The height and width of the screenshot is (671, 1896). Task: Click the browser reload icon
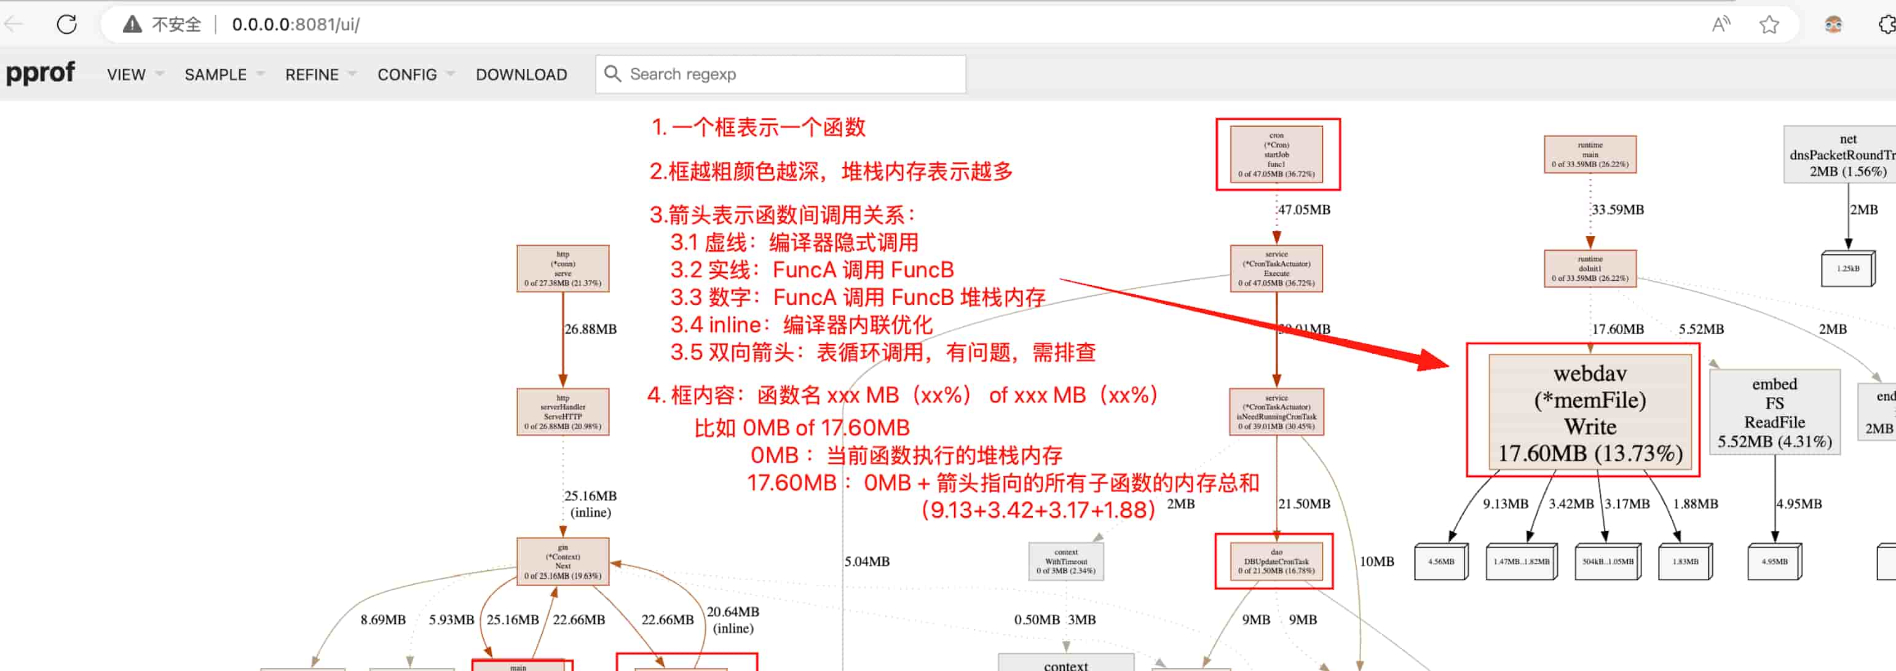(67, 25)
